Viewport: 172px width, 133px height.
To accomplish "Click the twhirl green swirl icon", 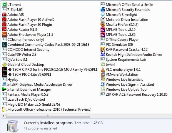I will point(103,65).
